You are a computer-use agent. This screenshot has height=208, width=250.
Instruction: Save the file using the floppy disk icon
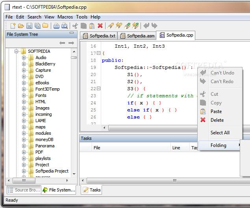(x=29, y=26)
